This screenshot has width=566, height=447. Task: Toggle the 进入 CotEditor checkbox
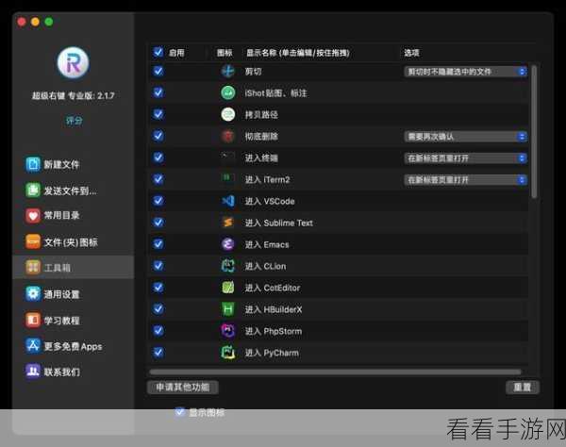click(x=158, y=288)
